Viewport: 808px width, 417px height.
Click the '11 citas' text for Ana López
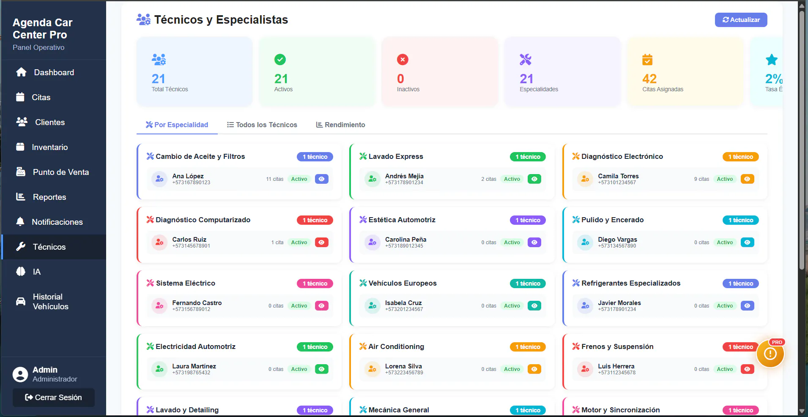[275, 179]
